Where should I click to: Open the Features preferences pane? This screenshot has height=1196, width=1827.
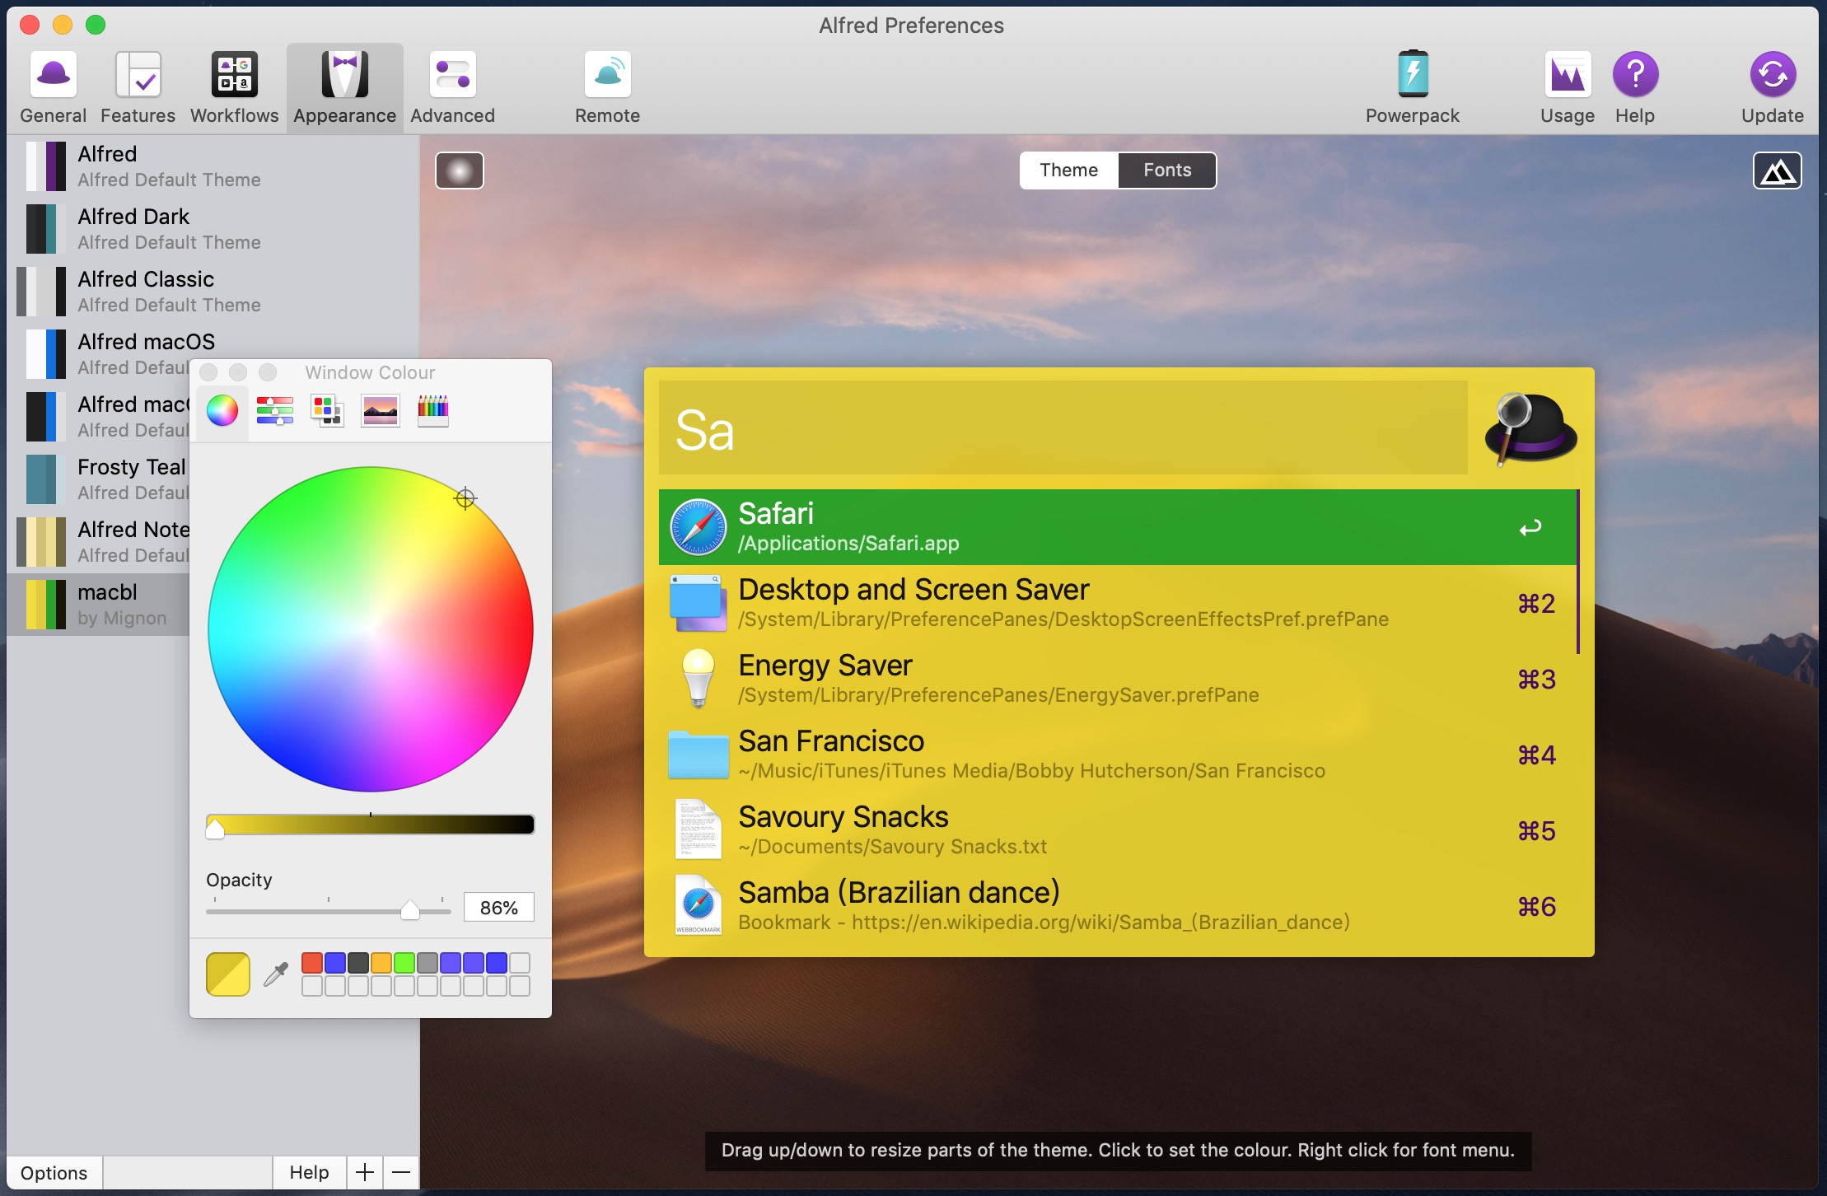click(x=138, y=88)
